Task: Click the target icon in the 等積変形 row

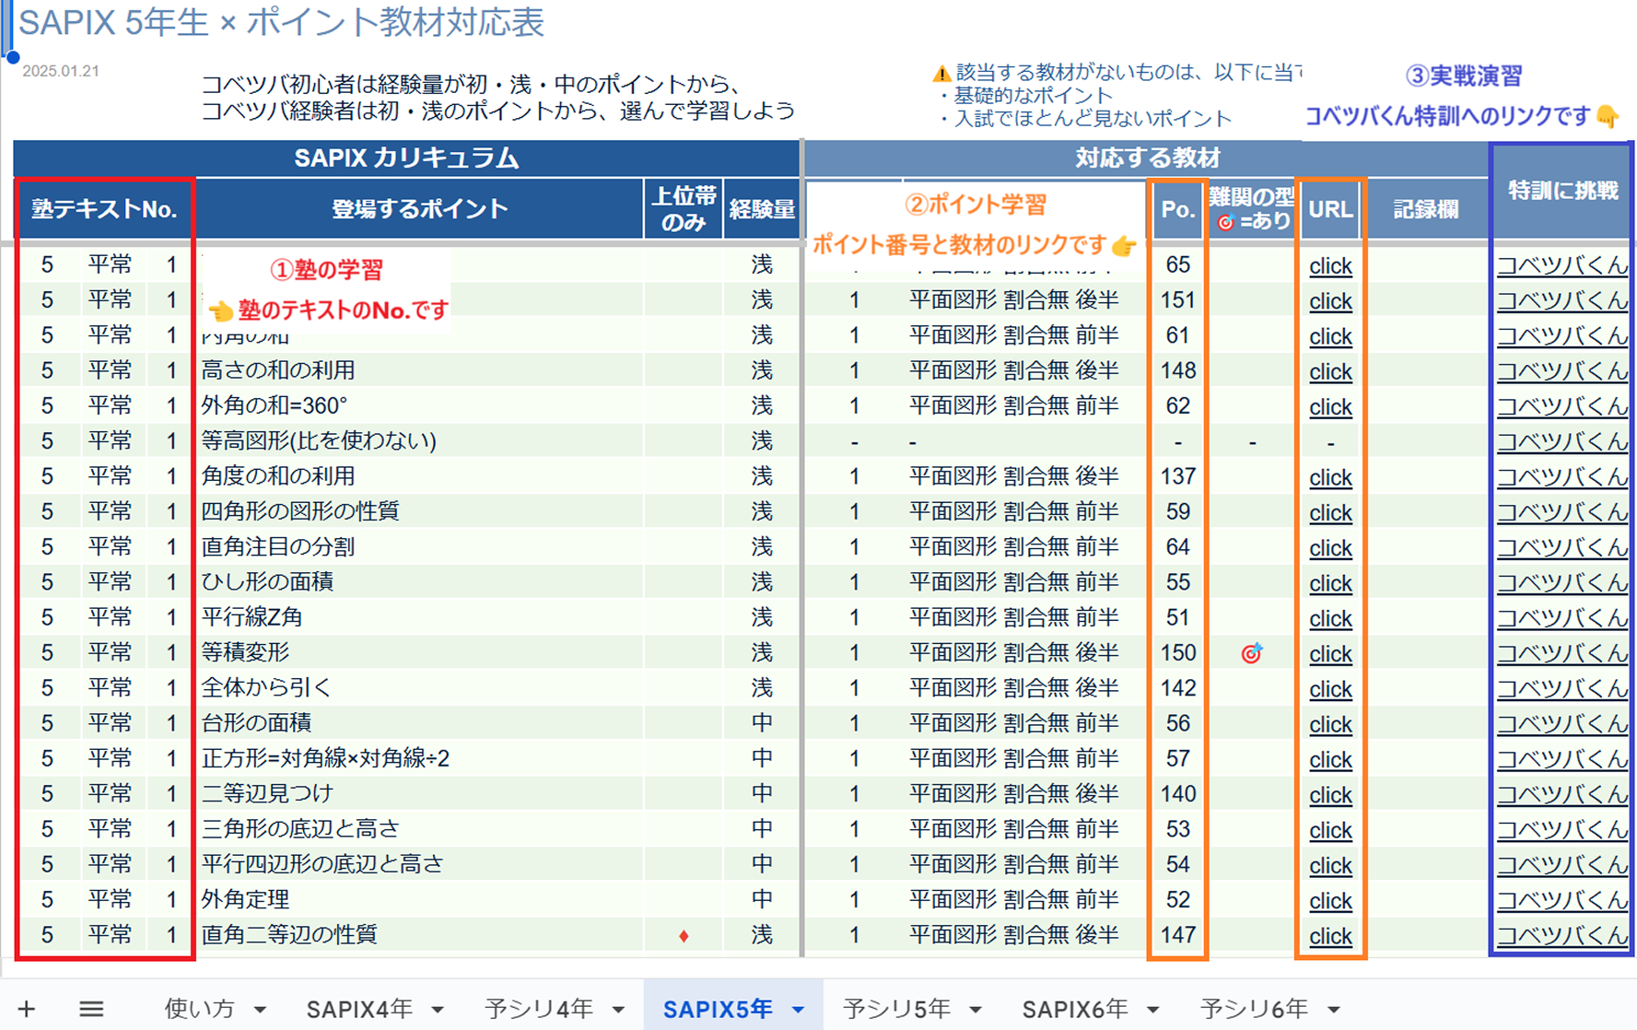Action: pyautogui.click(x=1251, y=653)
